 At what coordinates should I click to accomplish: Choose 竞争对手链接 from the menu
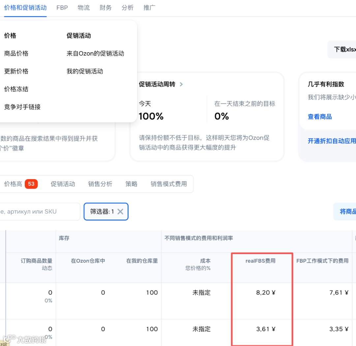[x=22, y=107]
